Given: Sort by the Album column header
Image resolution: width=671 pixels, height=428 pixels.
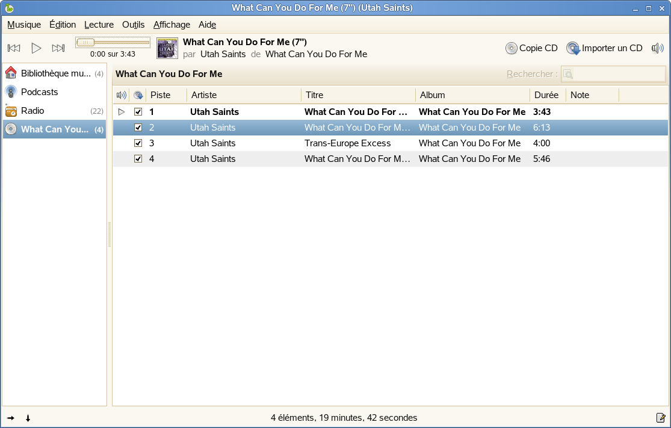Looking at the screenshot, I should 472,95.
